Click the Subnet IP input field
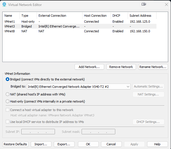The width and height of the screenshot is (171, 149). coord(38,131)
